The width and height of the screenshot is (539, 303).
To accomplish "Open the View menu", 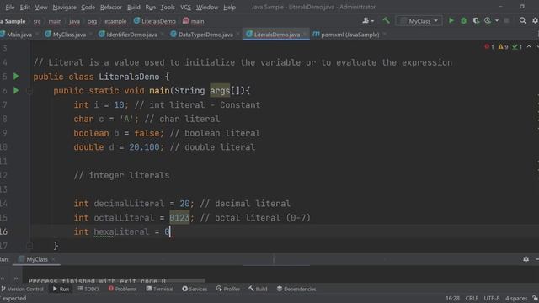I will pos(41,7).
